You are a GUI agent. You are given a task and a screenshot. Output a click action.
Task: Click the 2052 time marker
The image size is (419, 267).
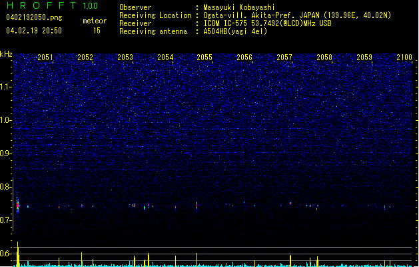pyautogui.click(x=85, y=57)
